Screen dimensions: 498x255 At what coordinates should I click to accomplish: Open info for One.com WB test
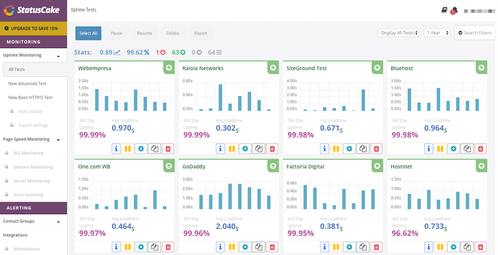point(116,247)
